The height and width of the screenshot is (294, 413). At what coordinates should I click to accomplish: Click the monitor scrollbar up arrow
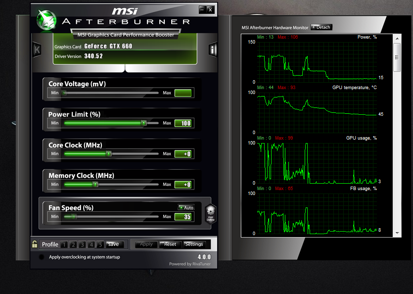[x=397, y=39]
